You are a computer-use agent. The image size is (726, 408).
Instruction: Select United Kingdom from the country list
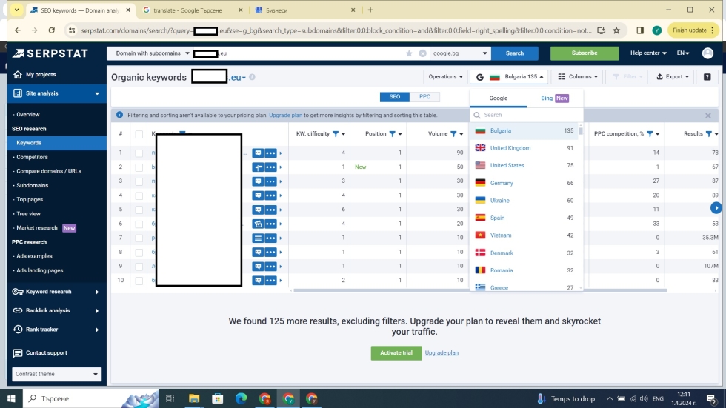pyautogui.click(x=510, y=148)
